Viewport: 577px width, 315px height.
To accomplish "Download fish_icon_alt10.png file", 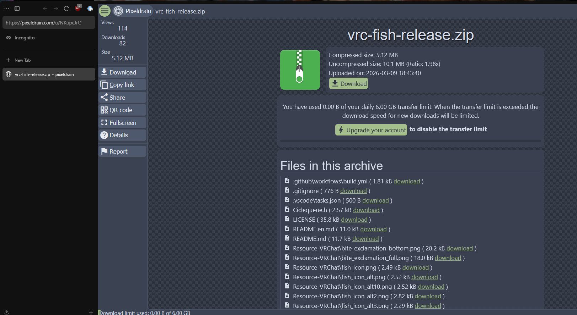I will click(431, 287).
